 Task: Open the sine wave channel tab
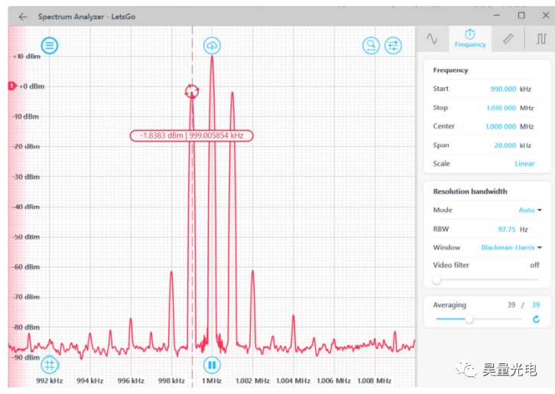click(432, 38)
